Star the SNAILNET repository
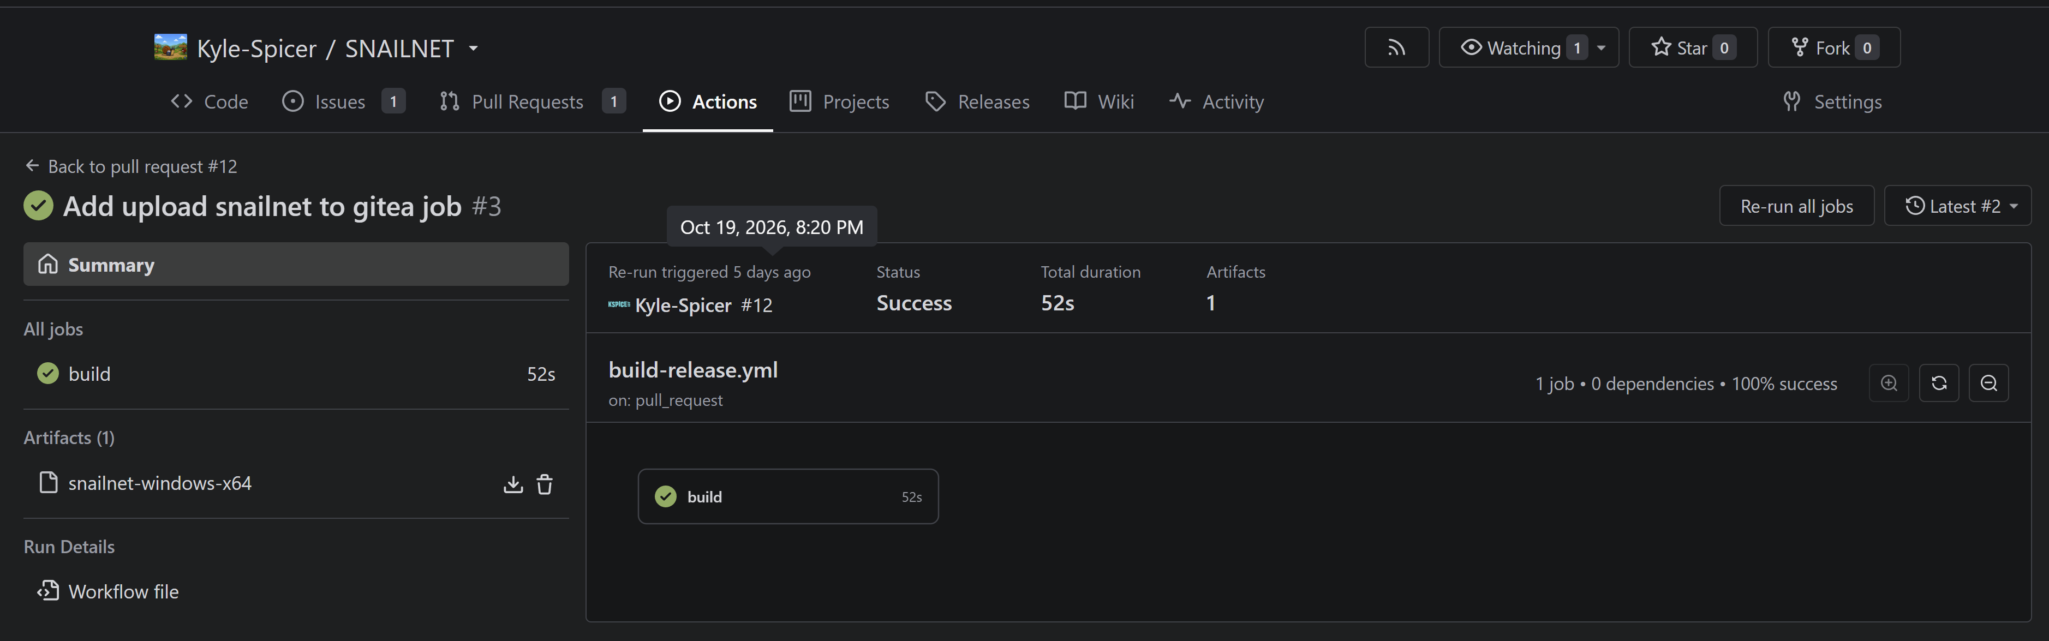The width and height of the screenshot is (2049, 641). (1679, 47)
